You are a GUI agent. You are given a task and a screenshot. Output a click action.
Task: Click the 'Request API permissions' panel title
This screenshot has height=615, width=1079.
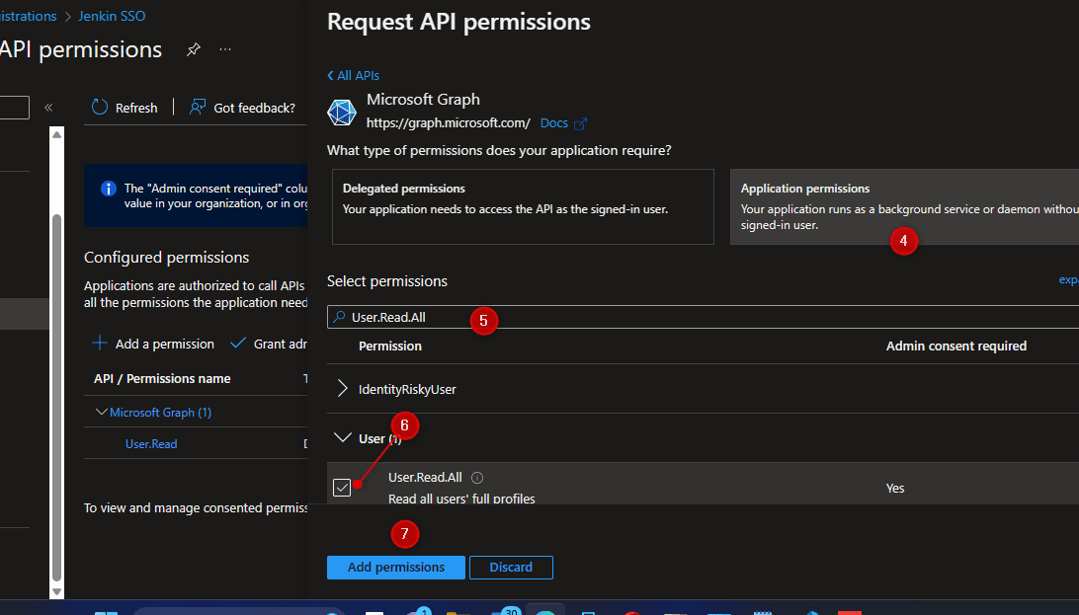point(459,22)
